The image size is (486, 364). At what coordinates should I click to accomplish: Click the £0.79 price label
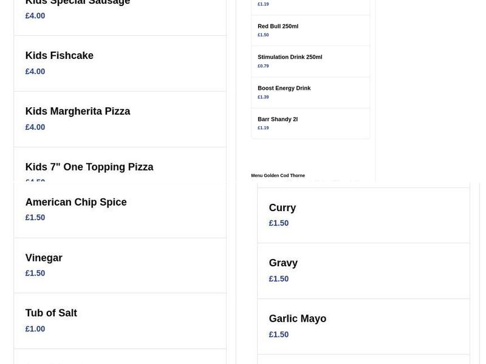[x=263, y=66]
